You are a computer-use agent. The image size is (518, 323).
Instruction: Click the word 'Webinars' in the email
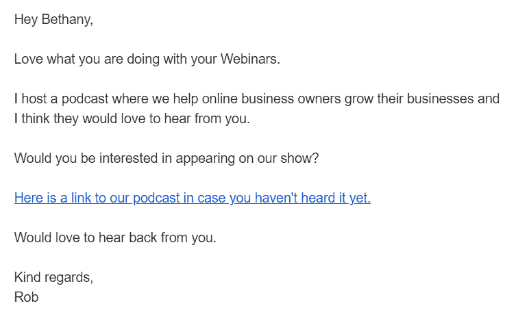click(249, 59)
